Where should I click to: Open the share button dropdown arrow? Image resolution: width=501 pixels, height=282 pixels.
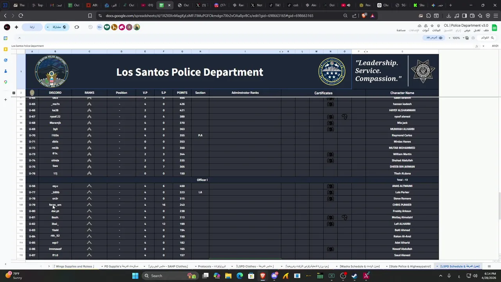(48, 27)
